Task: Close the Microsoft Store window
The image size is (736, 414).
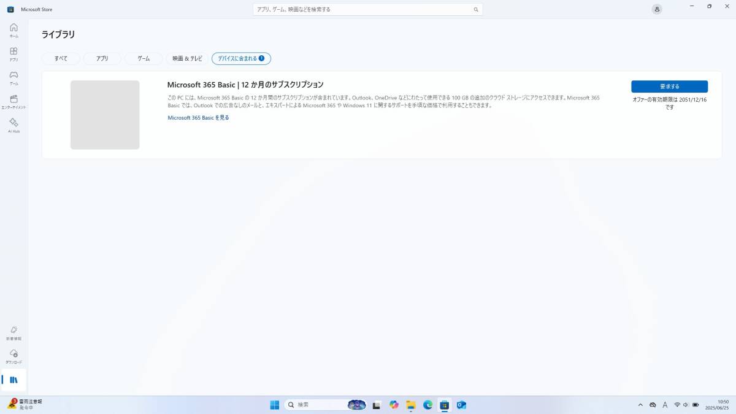Action: (727, 6)
